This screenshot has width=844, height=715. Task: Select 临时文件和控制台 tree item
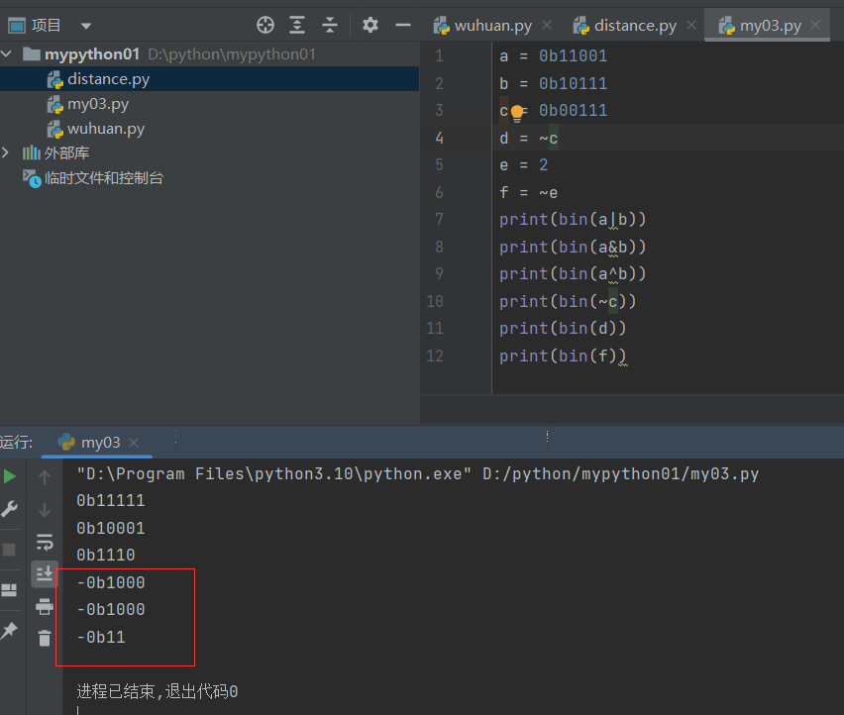(104, 178)
